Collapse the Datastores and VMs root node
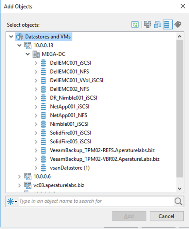Viewport: 189px width, 229px height. [x=11, y=37]
